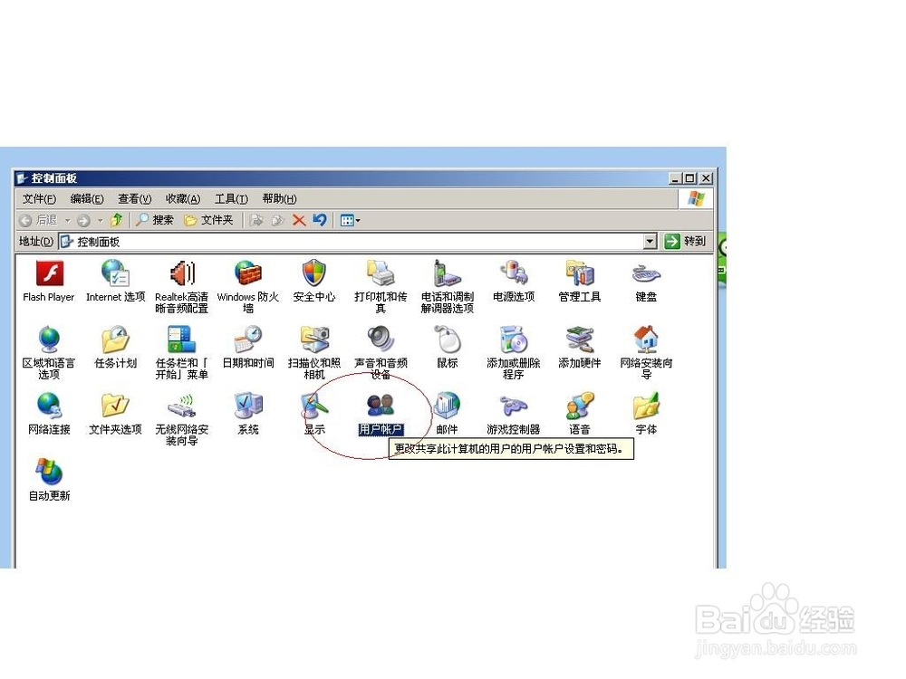
Task: Open 电话和调制解调器选项 icon
Action: click(448, 273)
